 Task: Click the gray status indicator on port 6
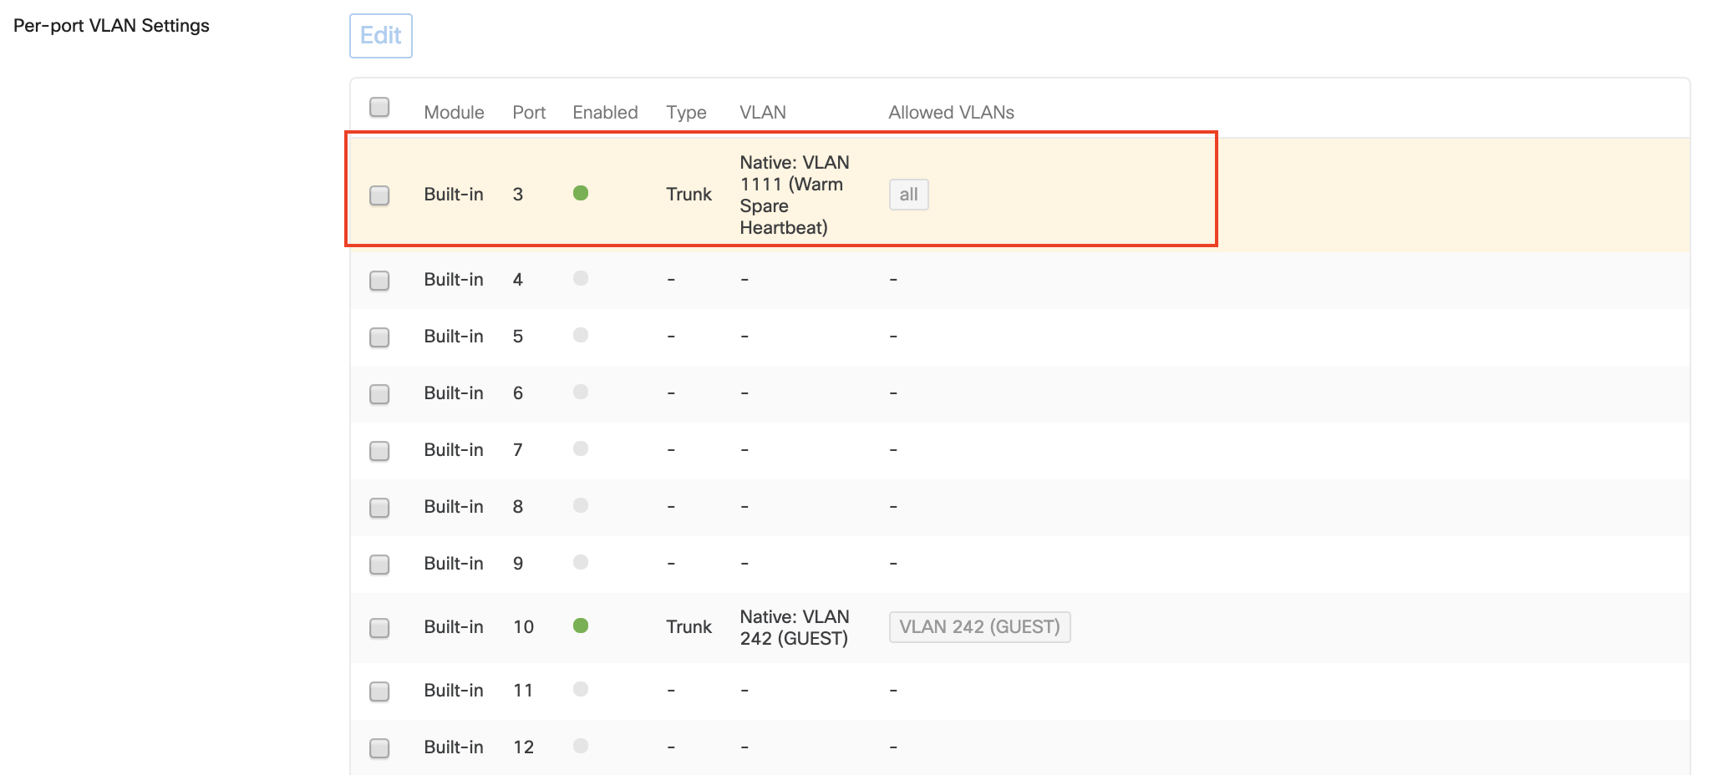(581, 393)
